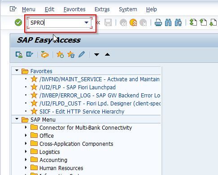Click the Add to Favorites star icon

tap(60, 54)
